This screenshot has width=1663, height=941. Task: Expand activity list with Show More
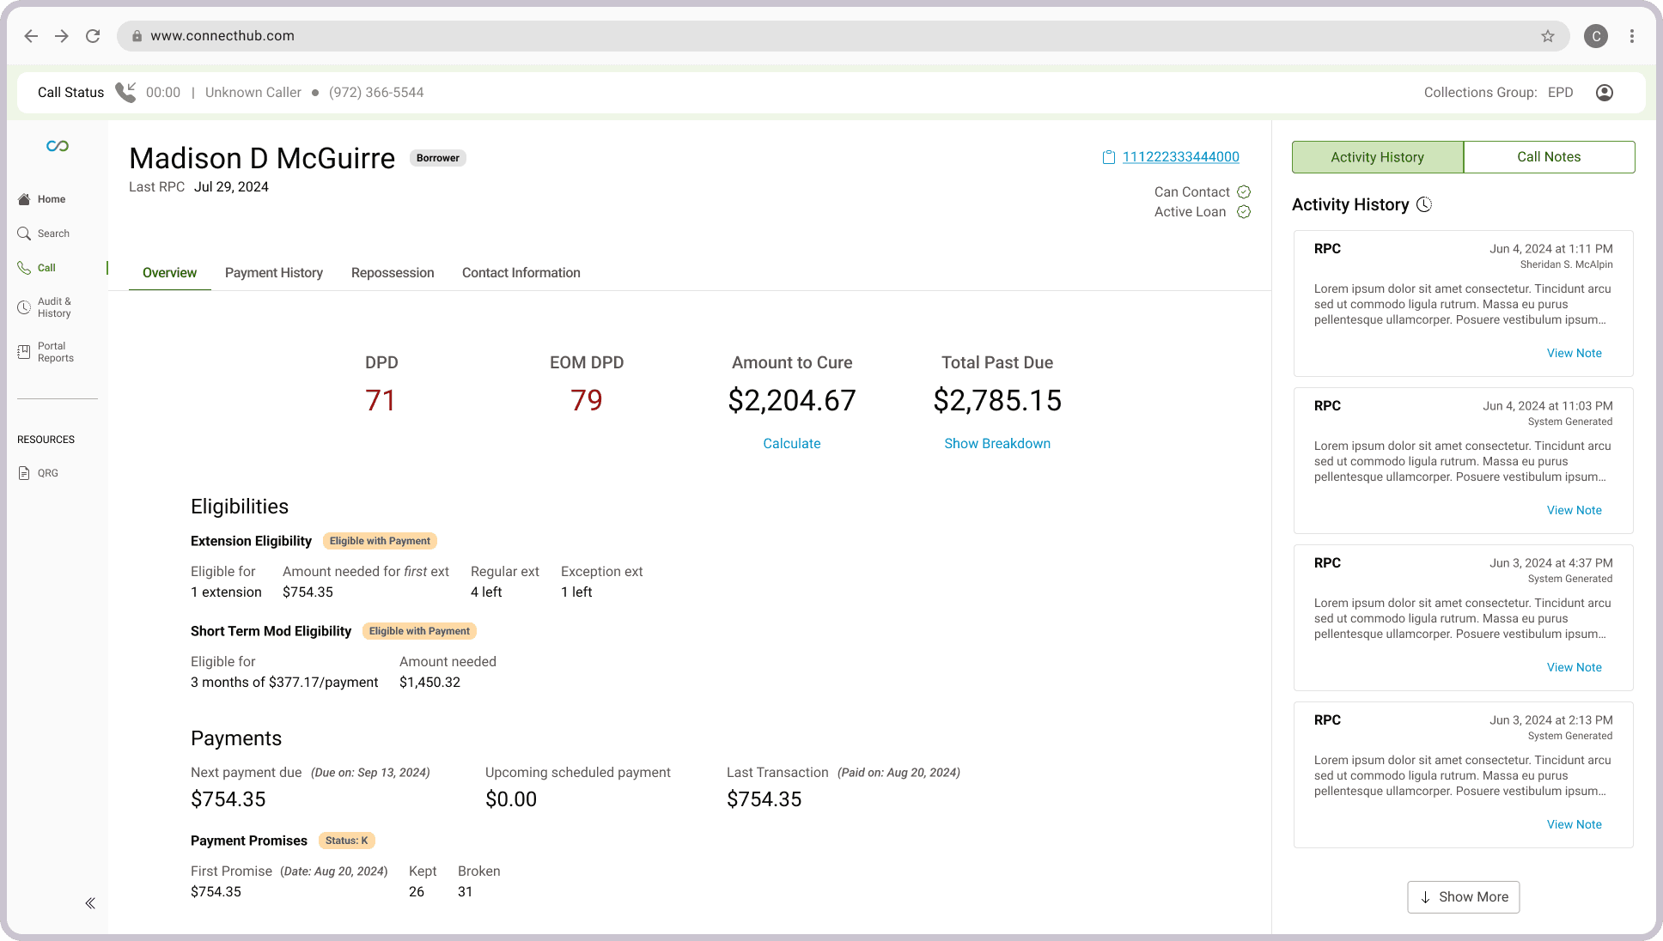click(x=1463, y=897)
